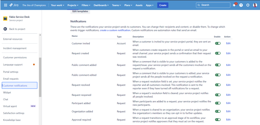Disable the Customer invited notification toggle
Image resolution: width=260 pixels, height=125 pixels.
click(x=218, y=43)
